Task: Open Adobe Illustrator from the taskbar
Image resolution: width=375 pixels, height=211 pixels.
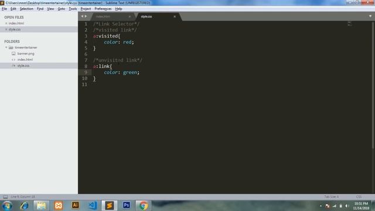Action: coord(76,205)
